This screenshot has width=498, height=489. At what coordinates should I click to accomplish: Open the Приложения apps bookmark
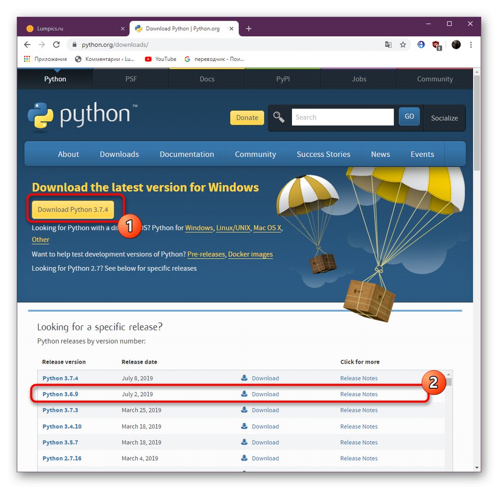pyautogui.click(x=45, y=59)
